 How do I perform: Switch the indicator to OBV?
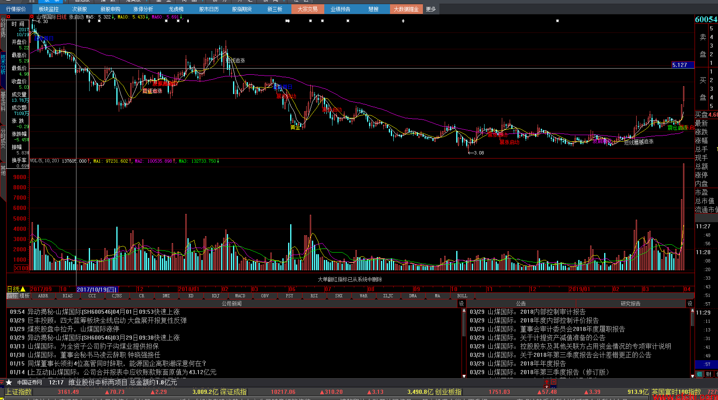265,296
